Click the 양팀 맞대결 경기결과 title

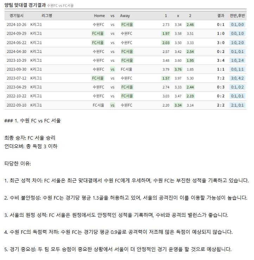pos(25,5)
